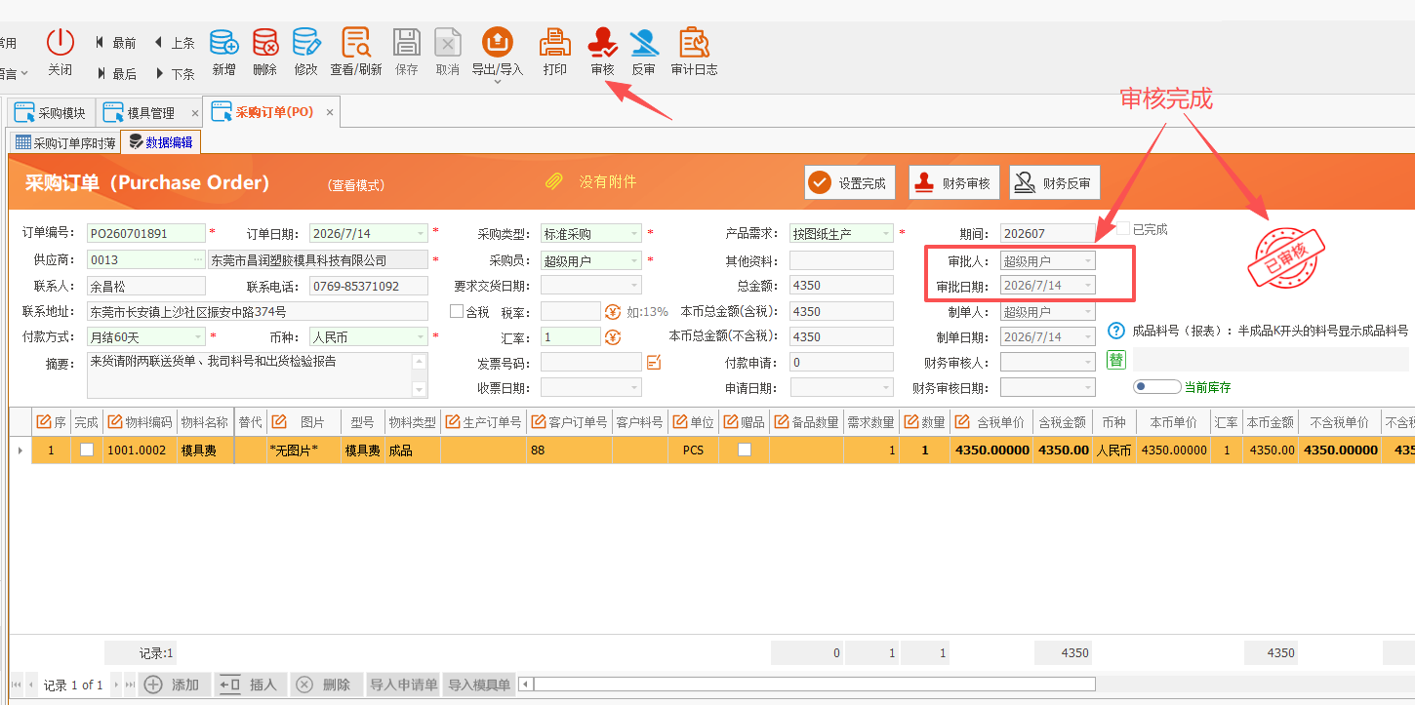Screen dimensions: 1415x705
Task: Click the 关闭 power icon
Action: pyautogui.click(x=61, y=42)
